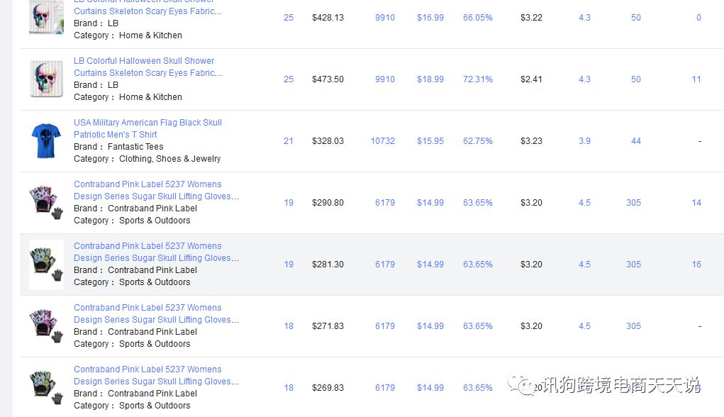Open the skull shower curtain thumbnail in the $473.50 row

coord(46,79)
